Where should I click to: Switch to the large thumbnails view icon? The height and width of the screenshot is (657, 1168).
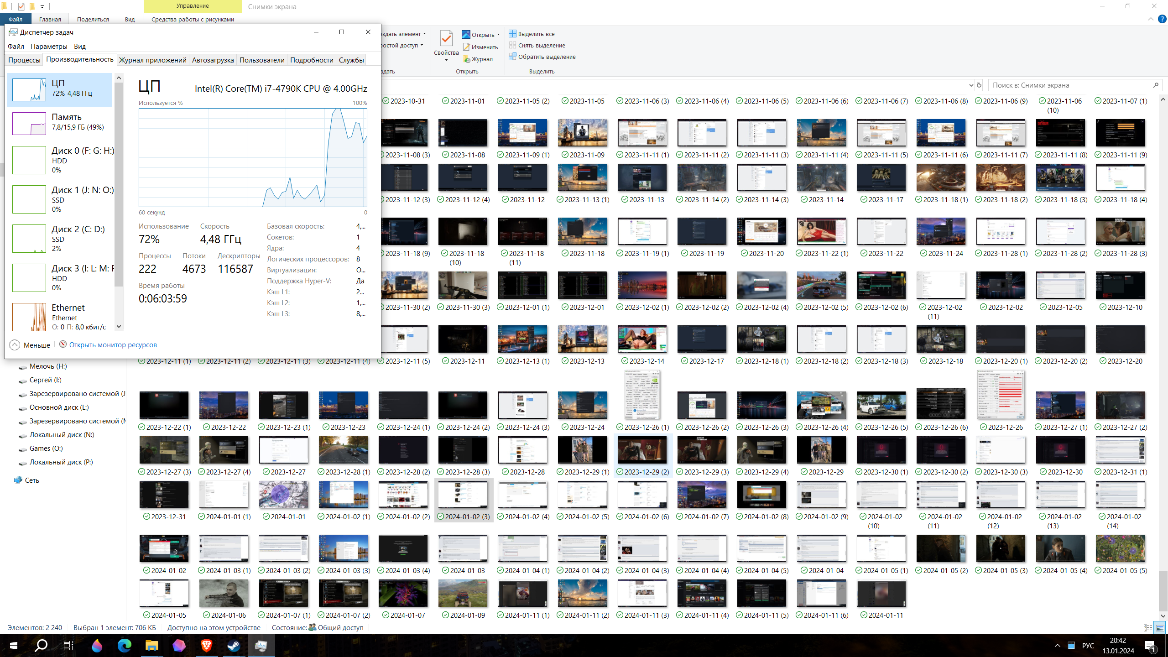point(1159,628)
